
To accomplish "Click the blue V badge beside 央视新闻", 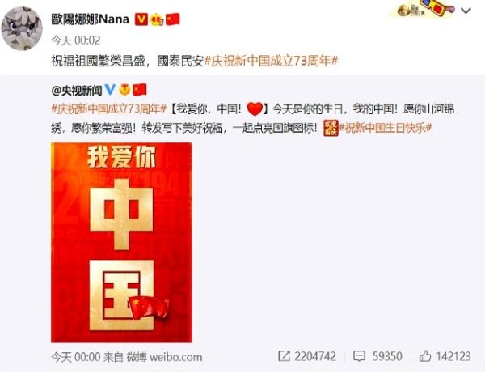I will (x=110, y=90).
